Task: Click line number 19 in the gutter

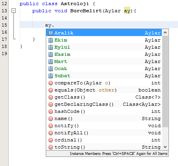Action: tap(4, 53)
